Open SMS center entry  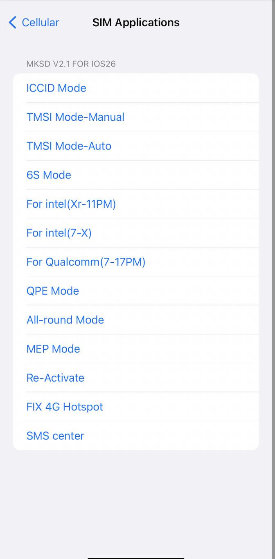[x=55, y=435]
